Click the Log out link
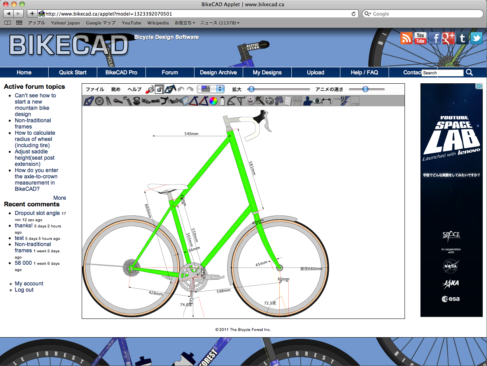The height and width of the screenshot is (366, 487). (24, 290)
